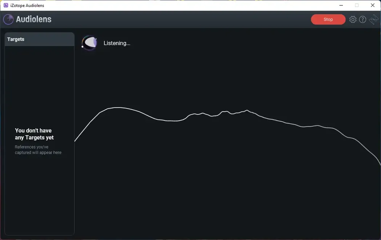The image size is (381, 240).
Task: Click the Audiolens logo icon in header
Action: (x=8, y=19)
